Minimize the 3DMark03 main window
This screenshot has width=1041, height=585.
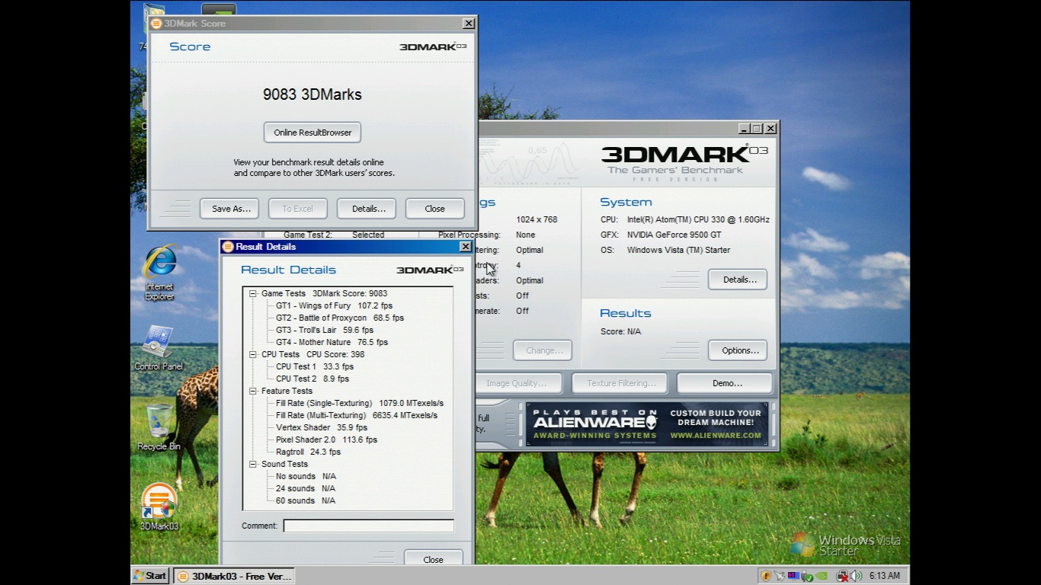coord(745,129)
